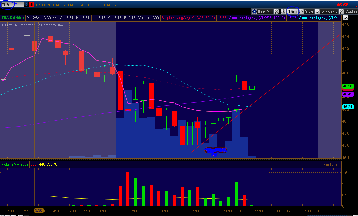This screenshot has width=358, height=216.
Task: Select the purple SimpleMovingAvg (CLOSE, 100, 0) label
Action: [257, 18]
